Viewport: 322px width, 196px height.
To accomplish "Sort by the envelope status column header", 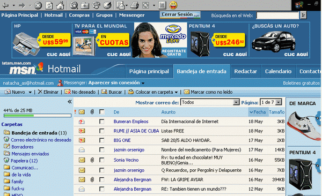I will pos(82,112).
